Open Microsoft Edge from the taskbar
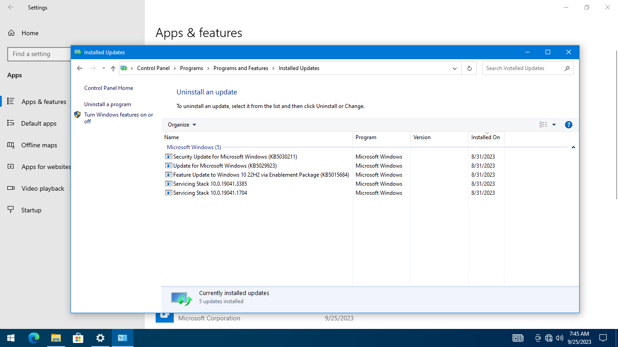This screenshot has width=618, height=347. tap(34, 338)
